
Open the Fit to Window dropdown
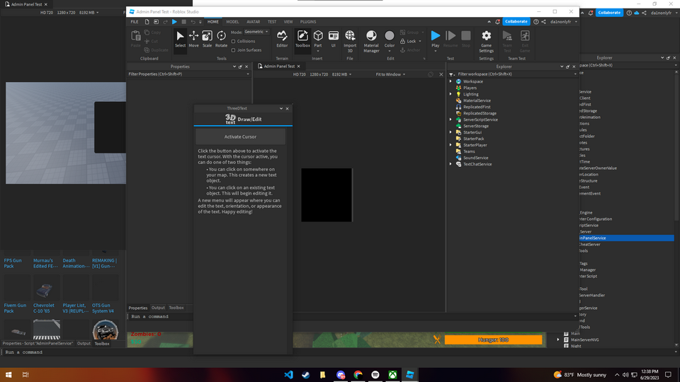point(390,74)
